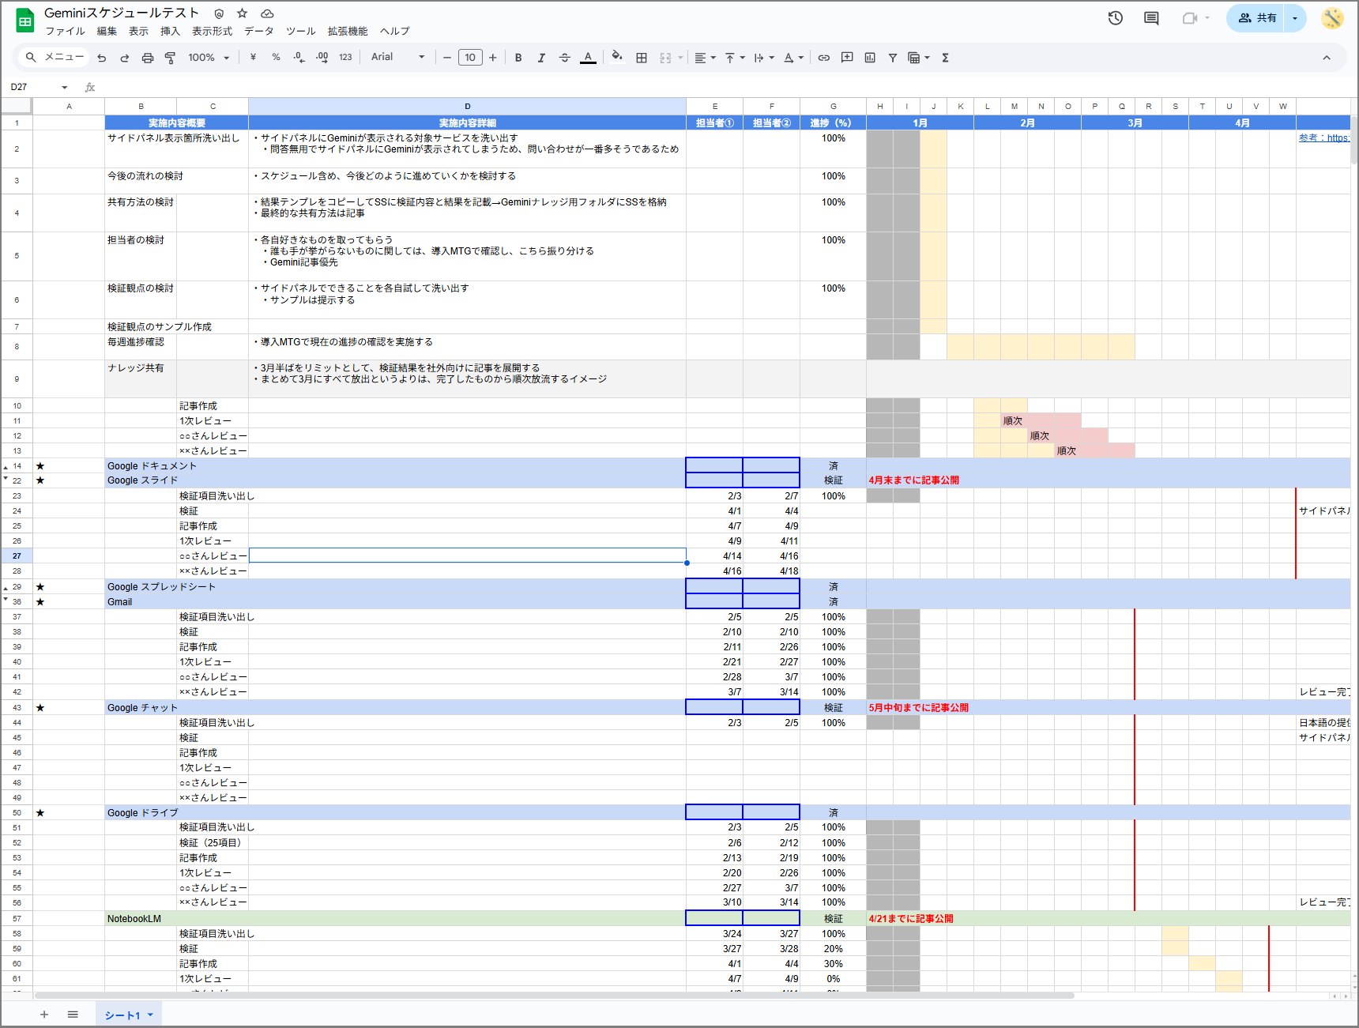The image size is (1359, 1028).
Task: Toggle bold formatting
Action: [x=518, y=58]
